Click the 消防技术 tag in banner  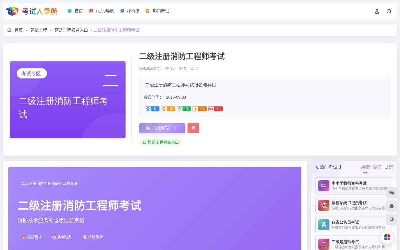pyautogui.click(x=32, y=237)
